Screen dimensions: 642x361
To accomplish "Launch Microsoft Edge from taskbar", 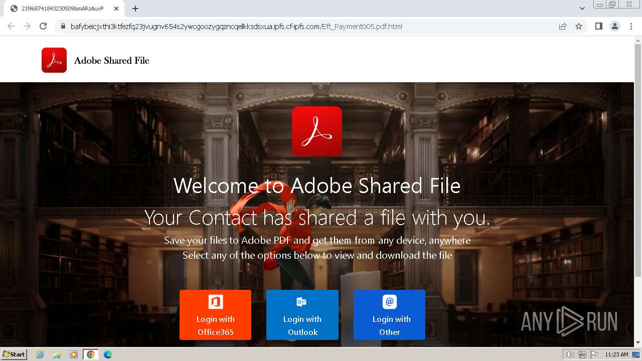I will [108, 354].
